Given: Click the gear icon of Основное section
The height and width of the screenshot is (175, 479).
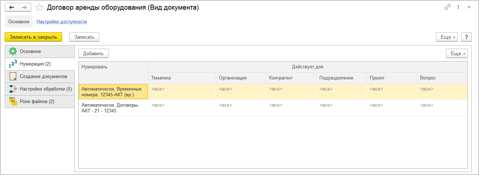Looking at the screenshot, I should click(13, 51).
